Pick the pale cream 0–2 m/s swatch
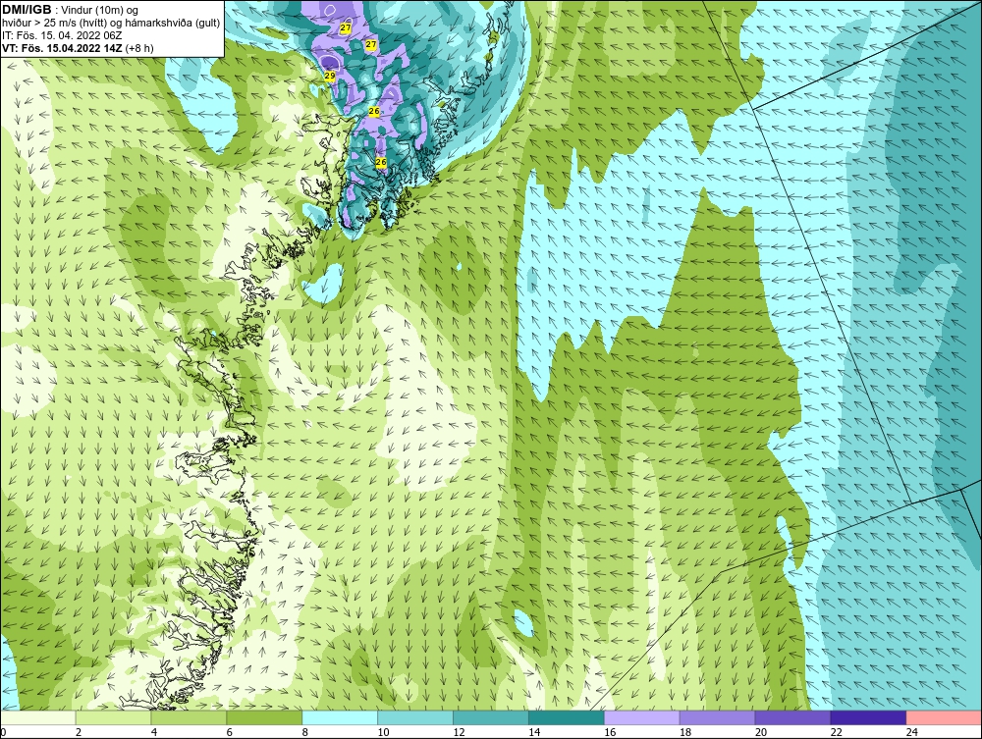The image size is (982, 739). (x=37, y=717)
